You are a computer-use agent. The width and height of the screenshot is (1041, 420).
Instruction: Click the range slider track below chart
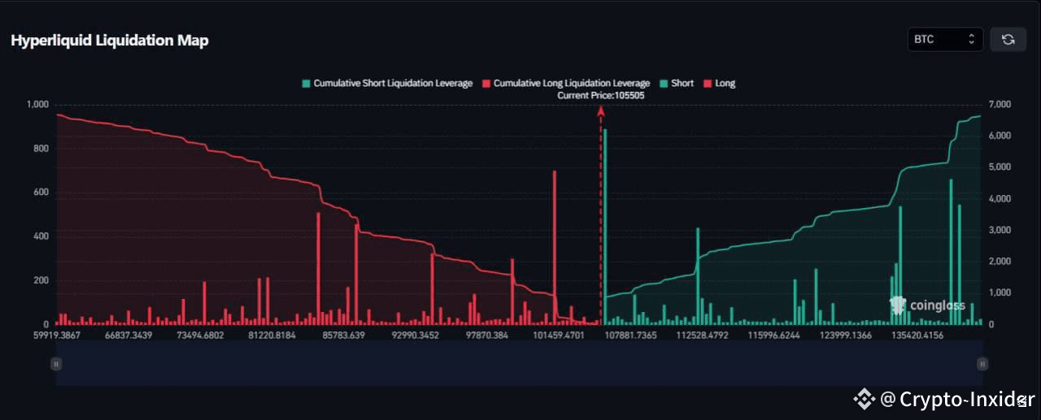519,364
